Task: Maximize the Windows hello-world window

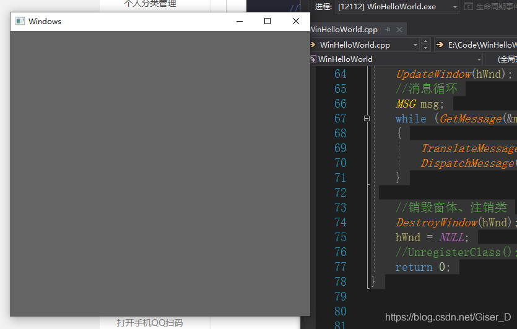Action: [x=267, y=21]
